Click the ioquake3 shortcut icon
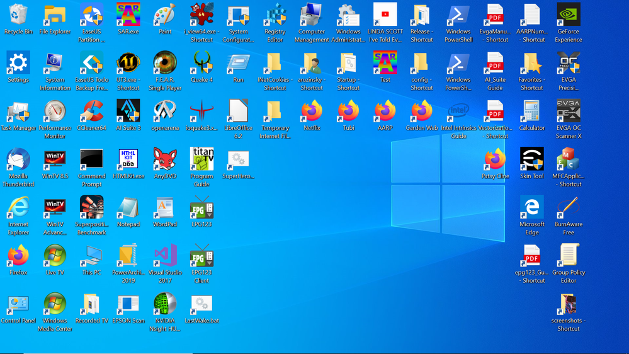This screenshot has height=354, width=629. pyautogui.click(x=201, y=111)
